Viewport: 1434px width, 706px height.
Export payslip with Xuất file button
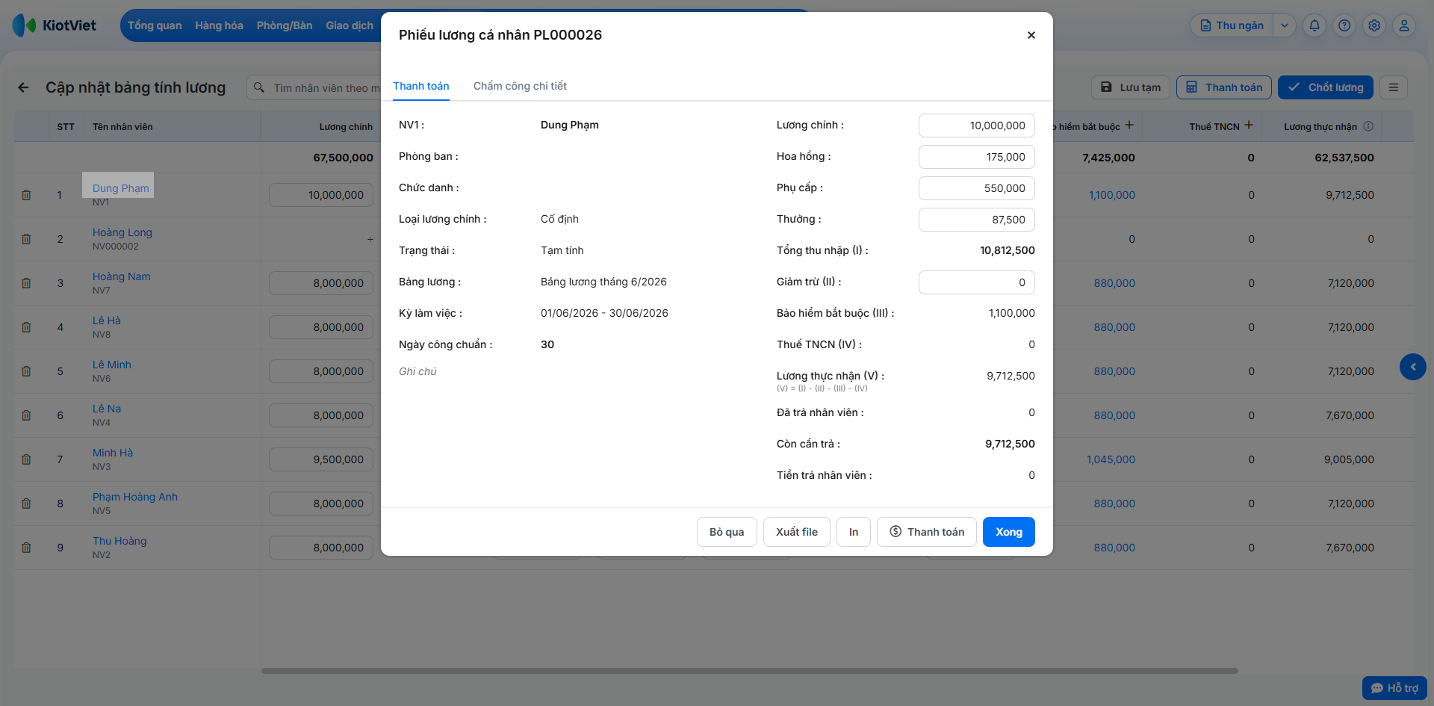[796, 532]
